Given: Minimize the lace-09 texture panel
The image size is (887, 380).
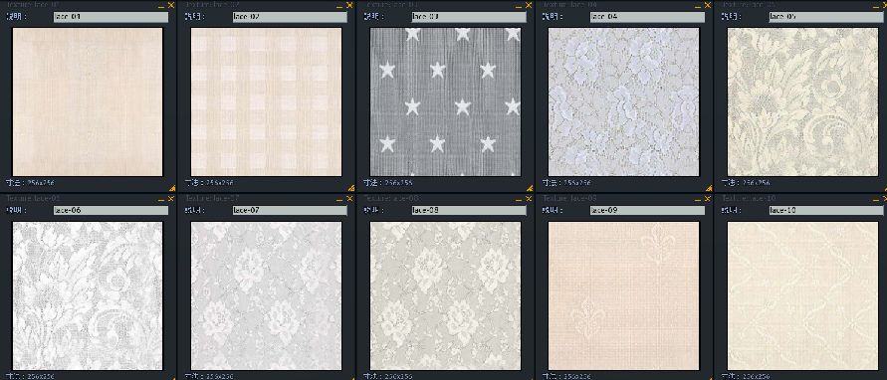Looking at the screenshot, I should [698, 200].
